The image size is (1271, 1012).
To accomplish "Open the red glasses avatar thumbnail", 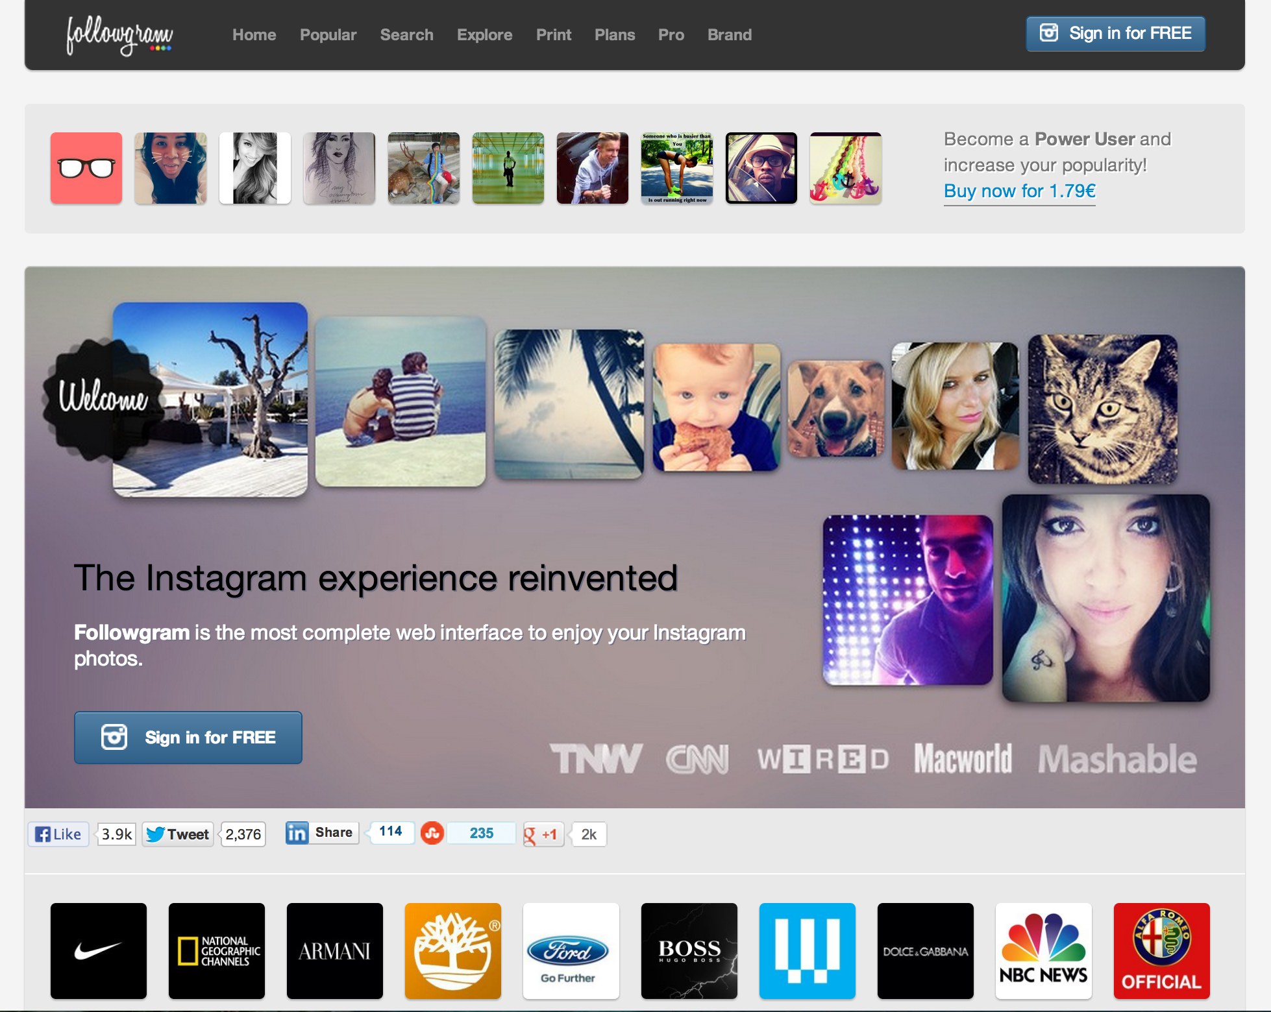I will point(86,168).
